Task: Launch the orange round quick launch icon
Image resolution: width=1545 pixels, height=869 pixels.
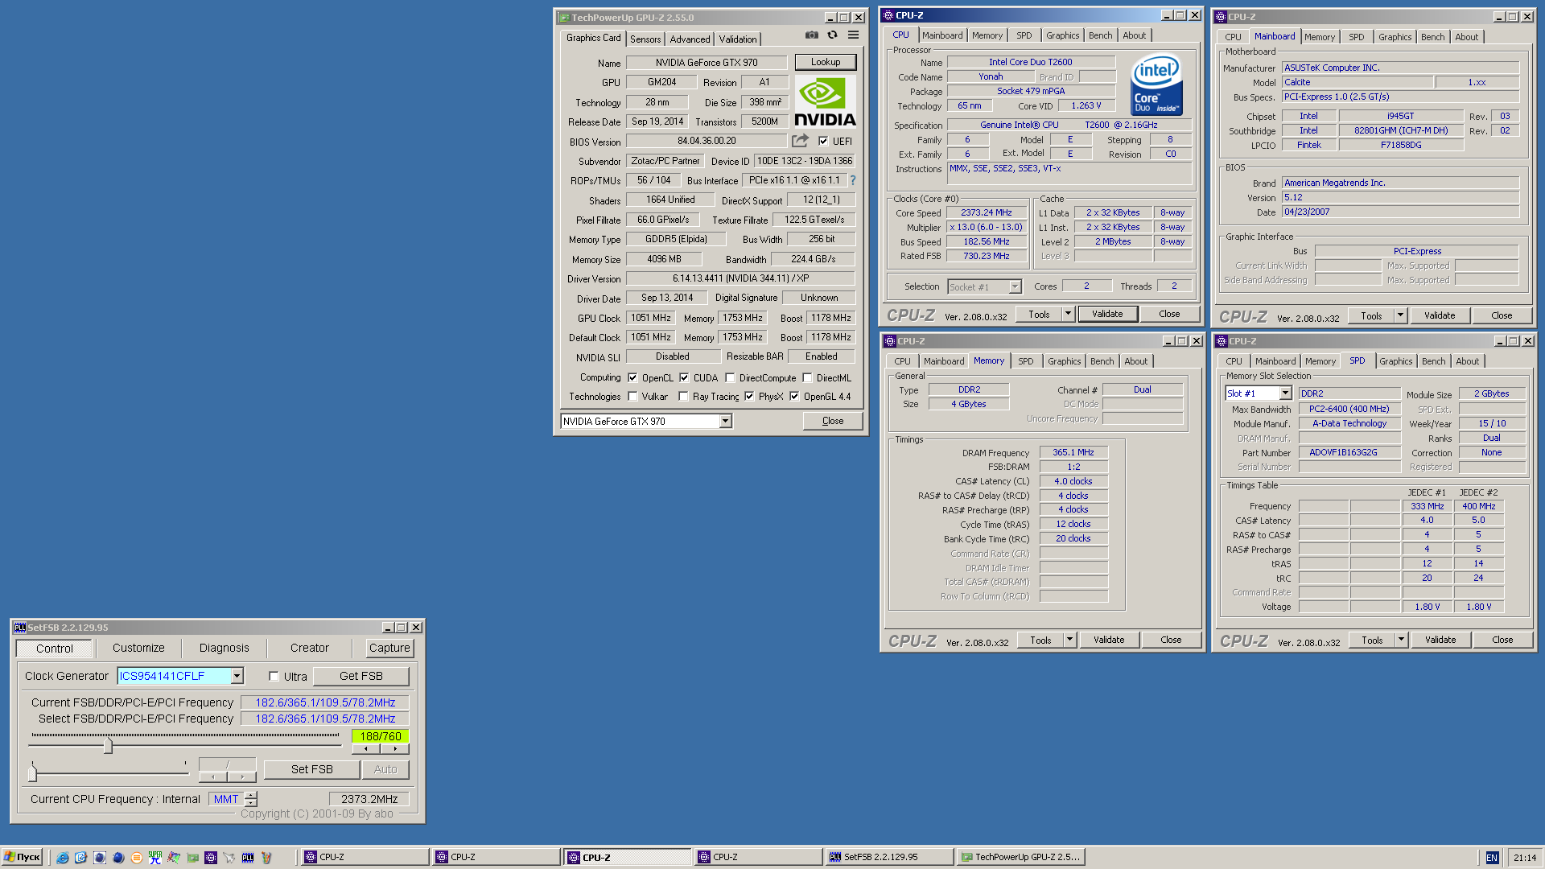Action: 137,858
